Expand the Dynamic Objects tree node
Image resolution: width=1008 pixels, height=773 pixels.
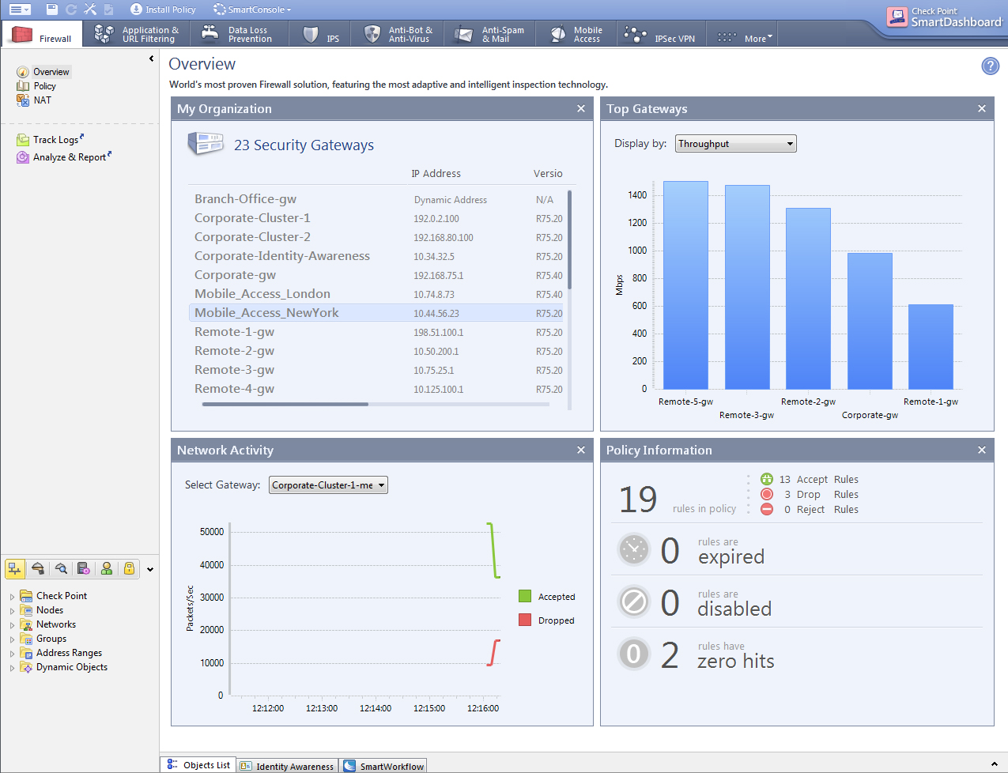pos(12,668)
